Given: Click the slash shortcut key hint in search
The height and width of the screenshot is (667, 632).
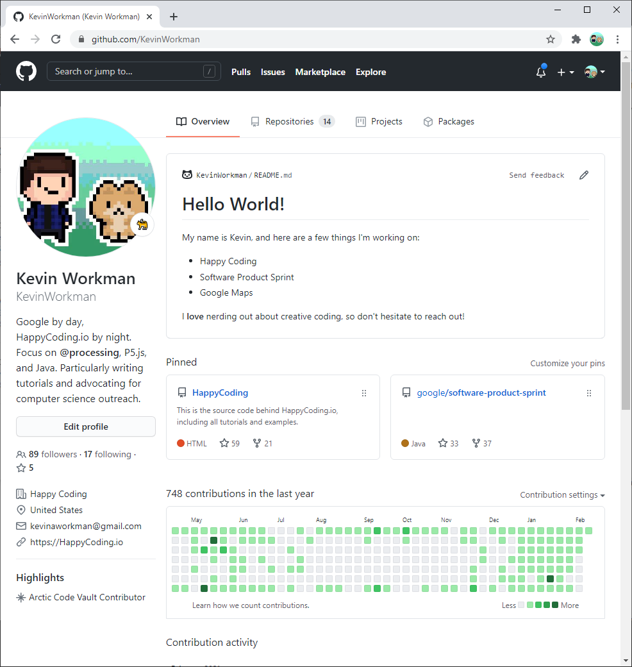Looking at the screenshot, I should [209, 71].
